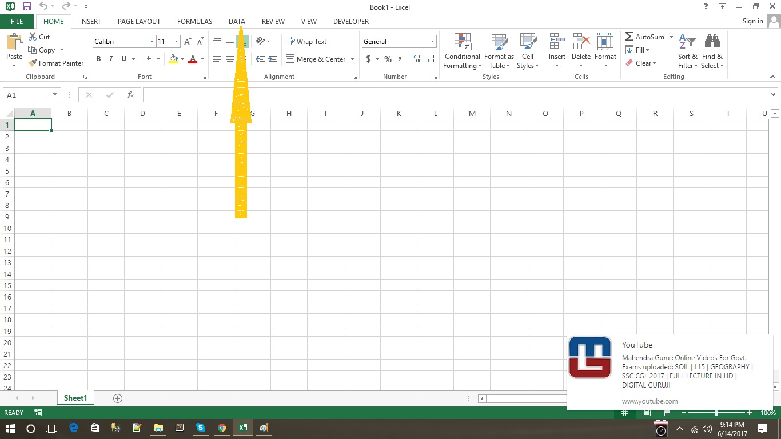
Task: Open the Format cells menu
Action: click(605, 51)
